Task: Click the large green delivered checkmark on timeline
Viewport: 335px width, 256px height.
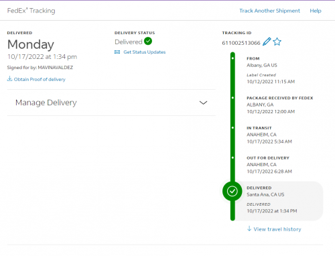Action: [232, 191]
